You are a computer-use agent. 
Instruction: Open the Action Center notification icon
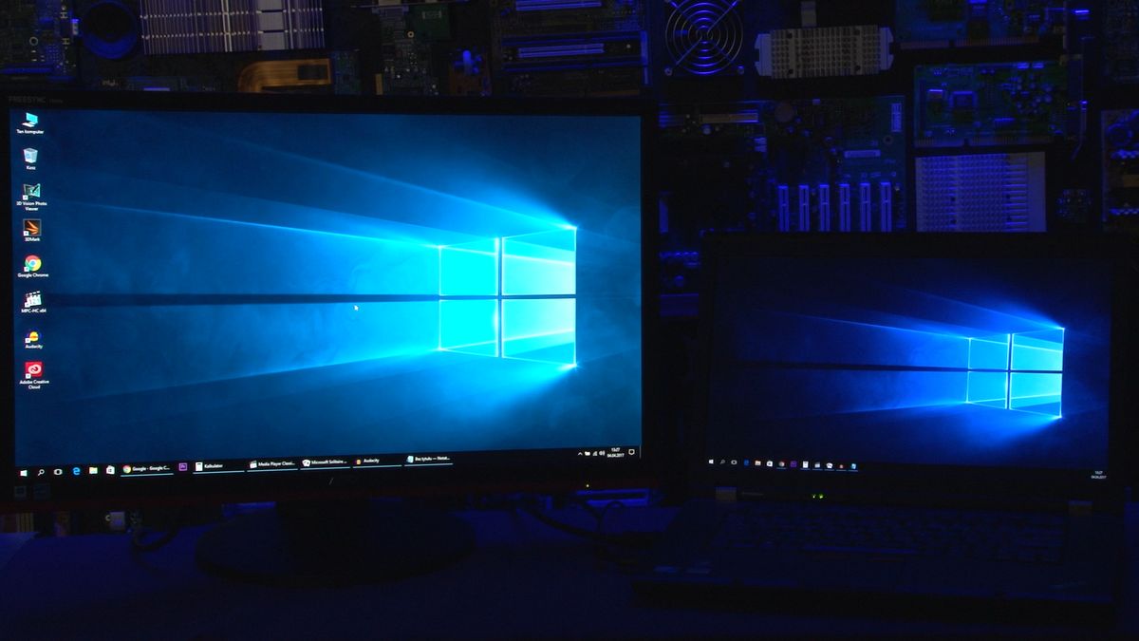pos(632,452)
